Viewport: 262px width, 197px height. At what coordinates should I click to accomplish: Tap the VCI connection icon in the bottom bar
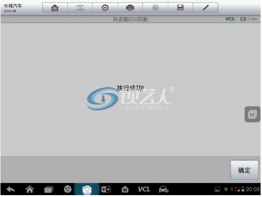pos(144,189)
